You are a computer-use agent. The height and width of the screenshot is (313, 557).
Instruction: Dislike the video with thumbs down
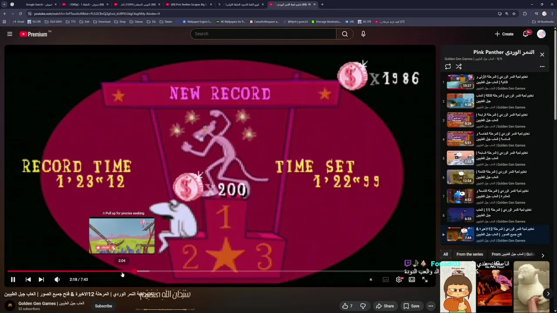363,306
